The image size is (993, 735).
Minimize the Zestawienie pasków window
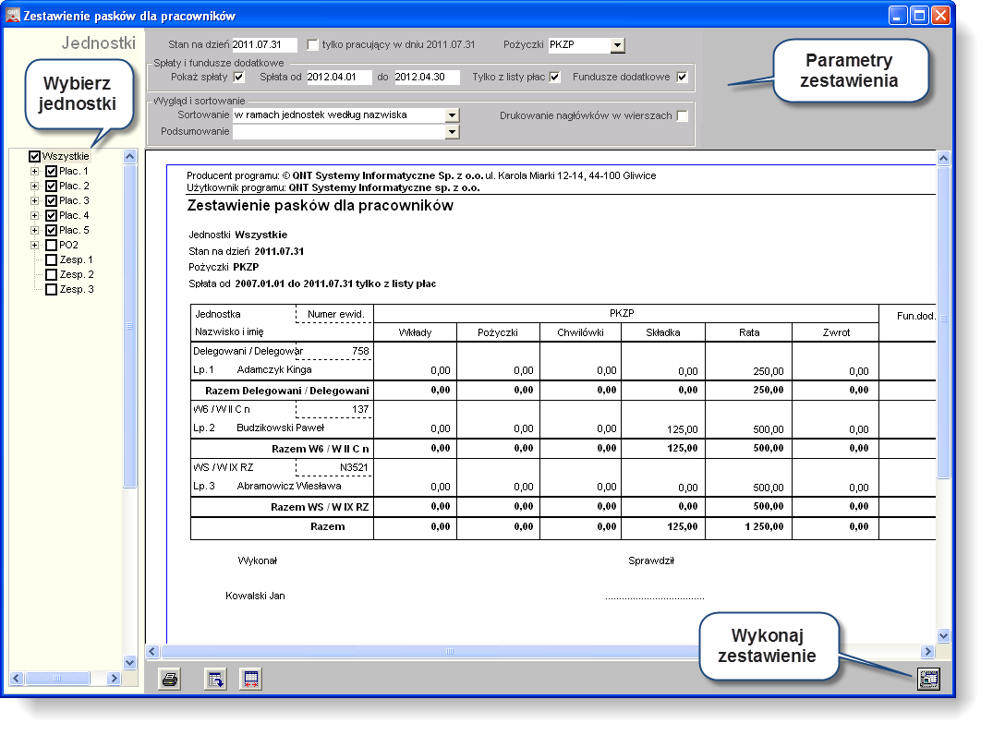[x=898, y=15]
